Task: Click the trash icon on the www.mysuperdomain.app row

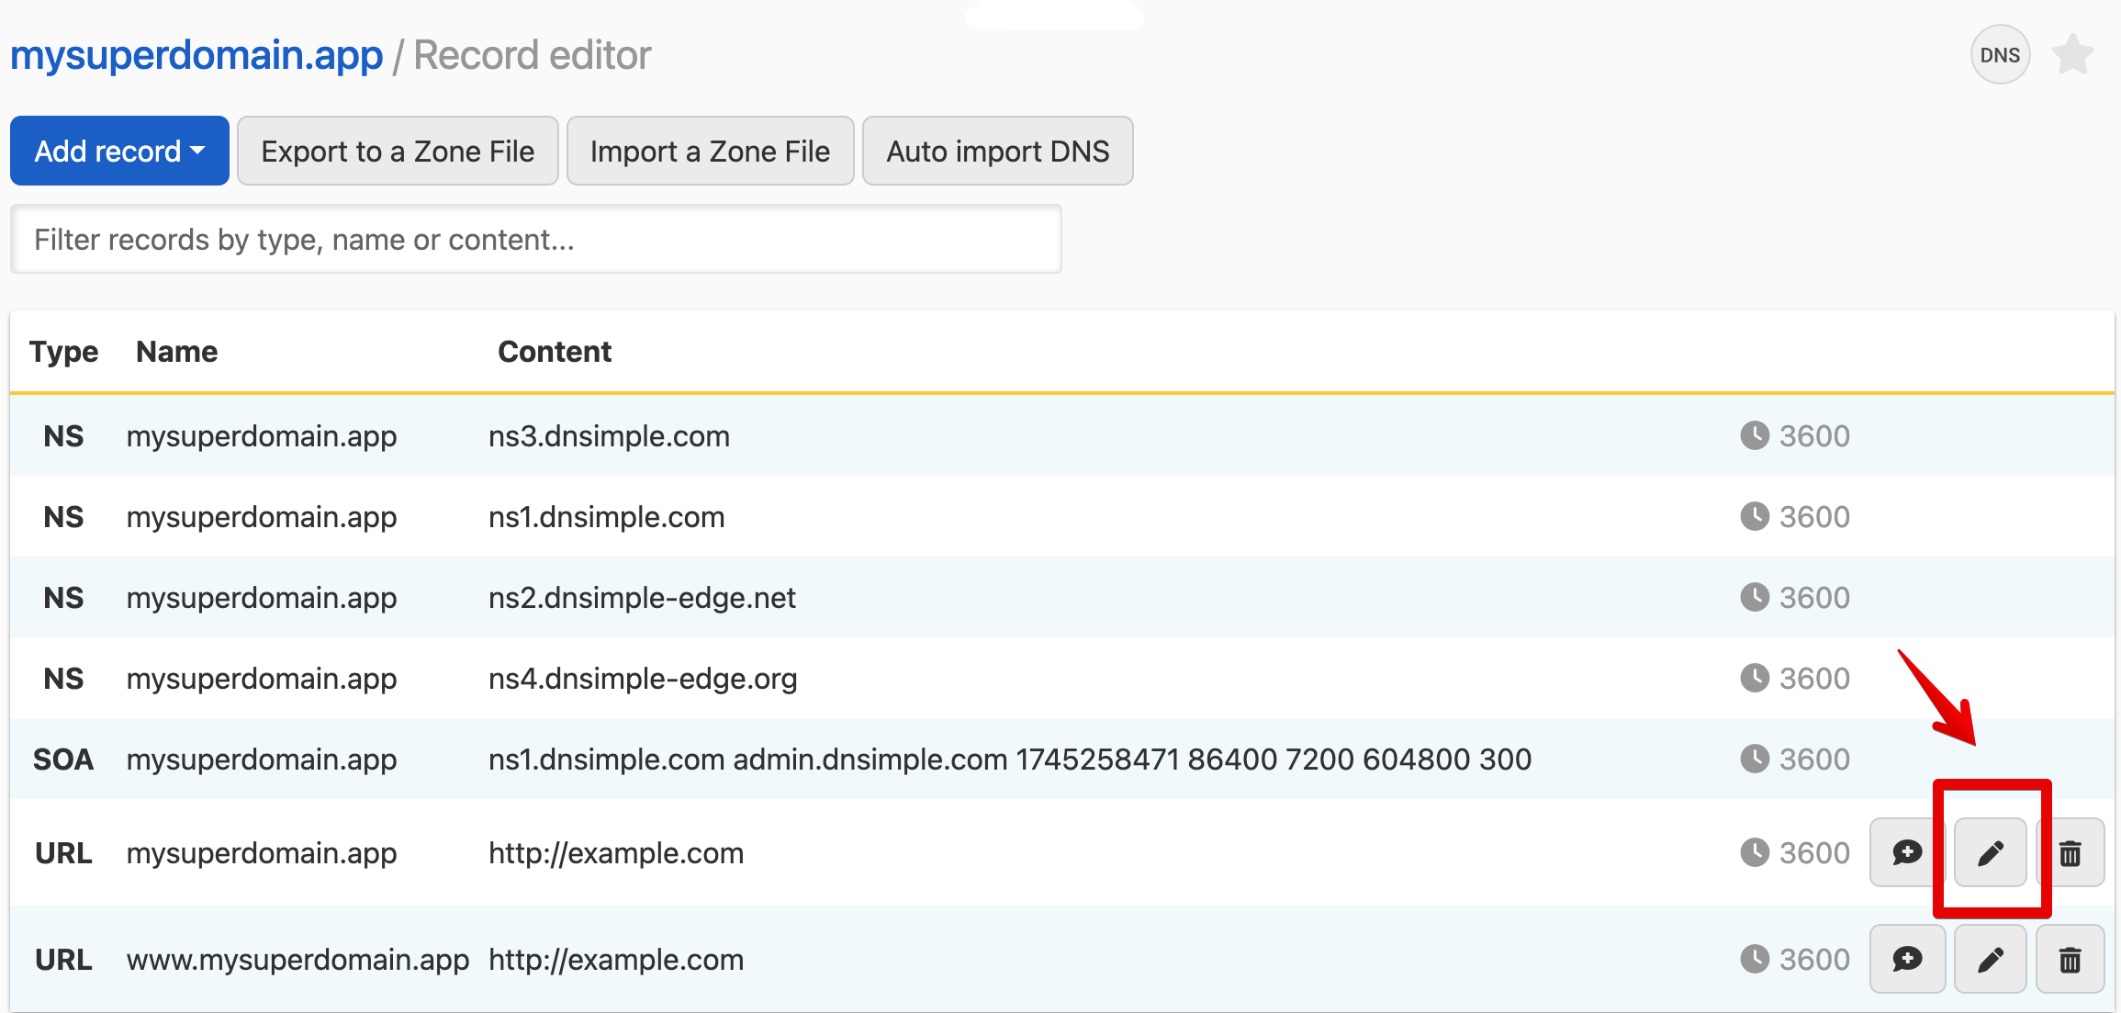Action: [2070, 959]
